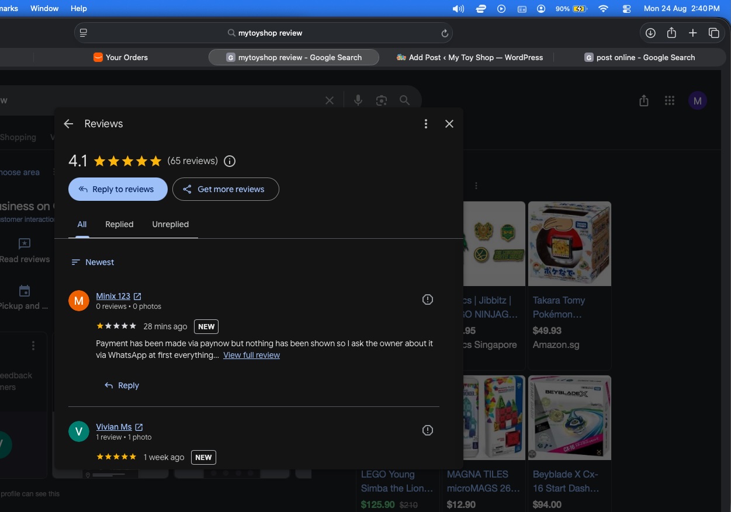This screenshot has width=731, height=512.
Task: Click the Shopping search filter
Action: 18,137
